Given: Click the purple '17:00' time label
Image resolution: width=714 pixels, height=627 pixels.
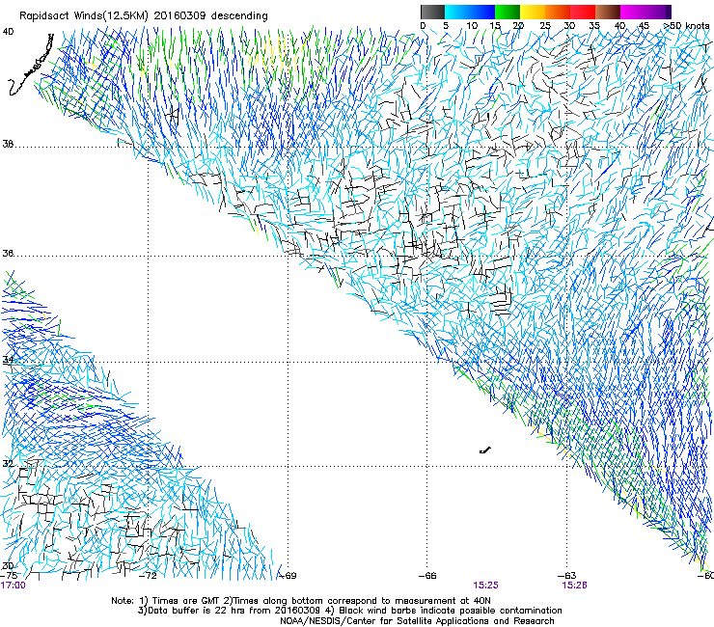Looking at the screenshot, I should 14,586.
